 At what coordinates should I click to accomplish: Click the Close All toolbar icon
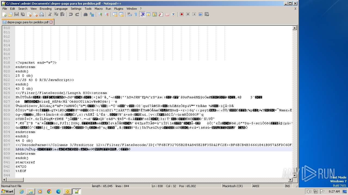(x=35, y=14)
